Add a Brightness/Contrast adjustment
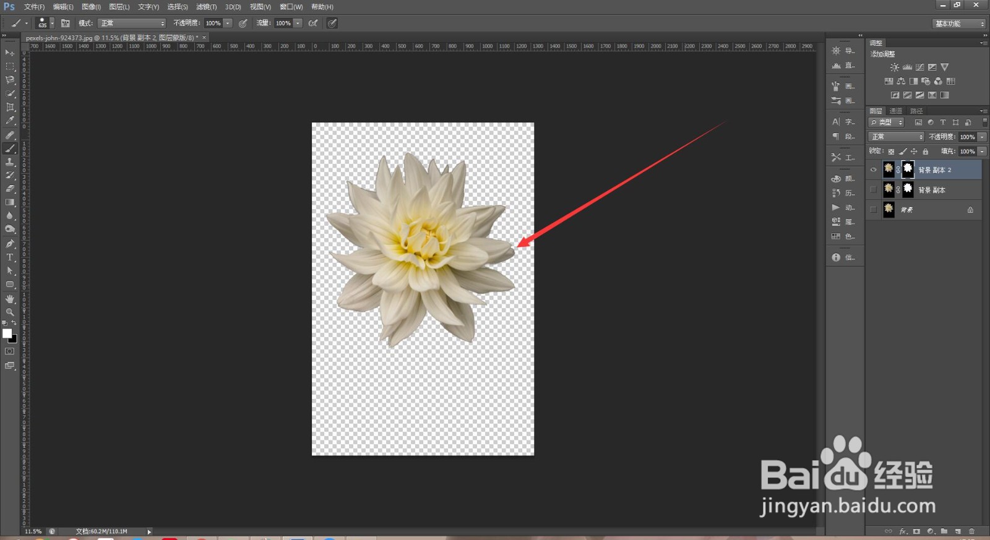Viewport: 990px width, 540px height. [x=895, y=67]
